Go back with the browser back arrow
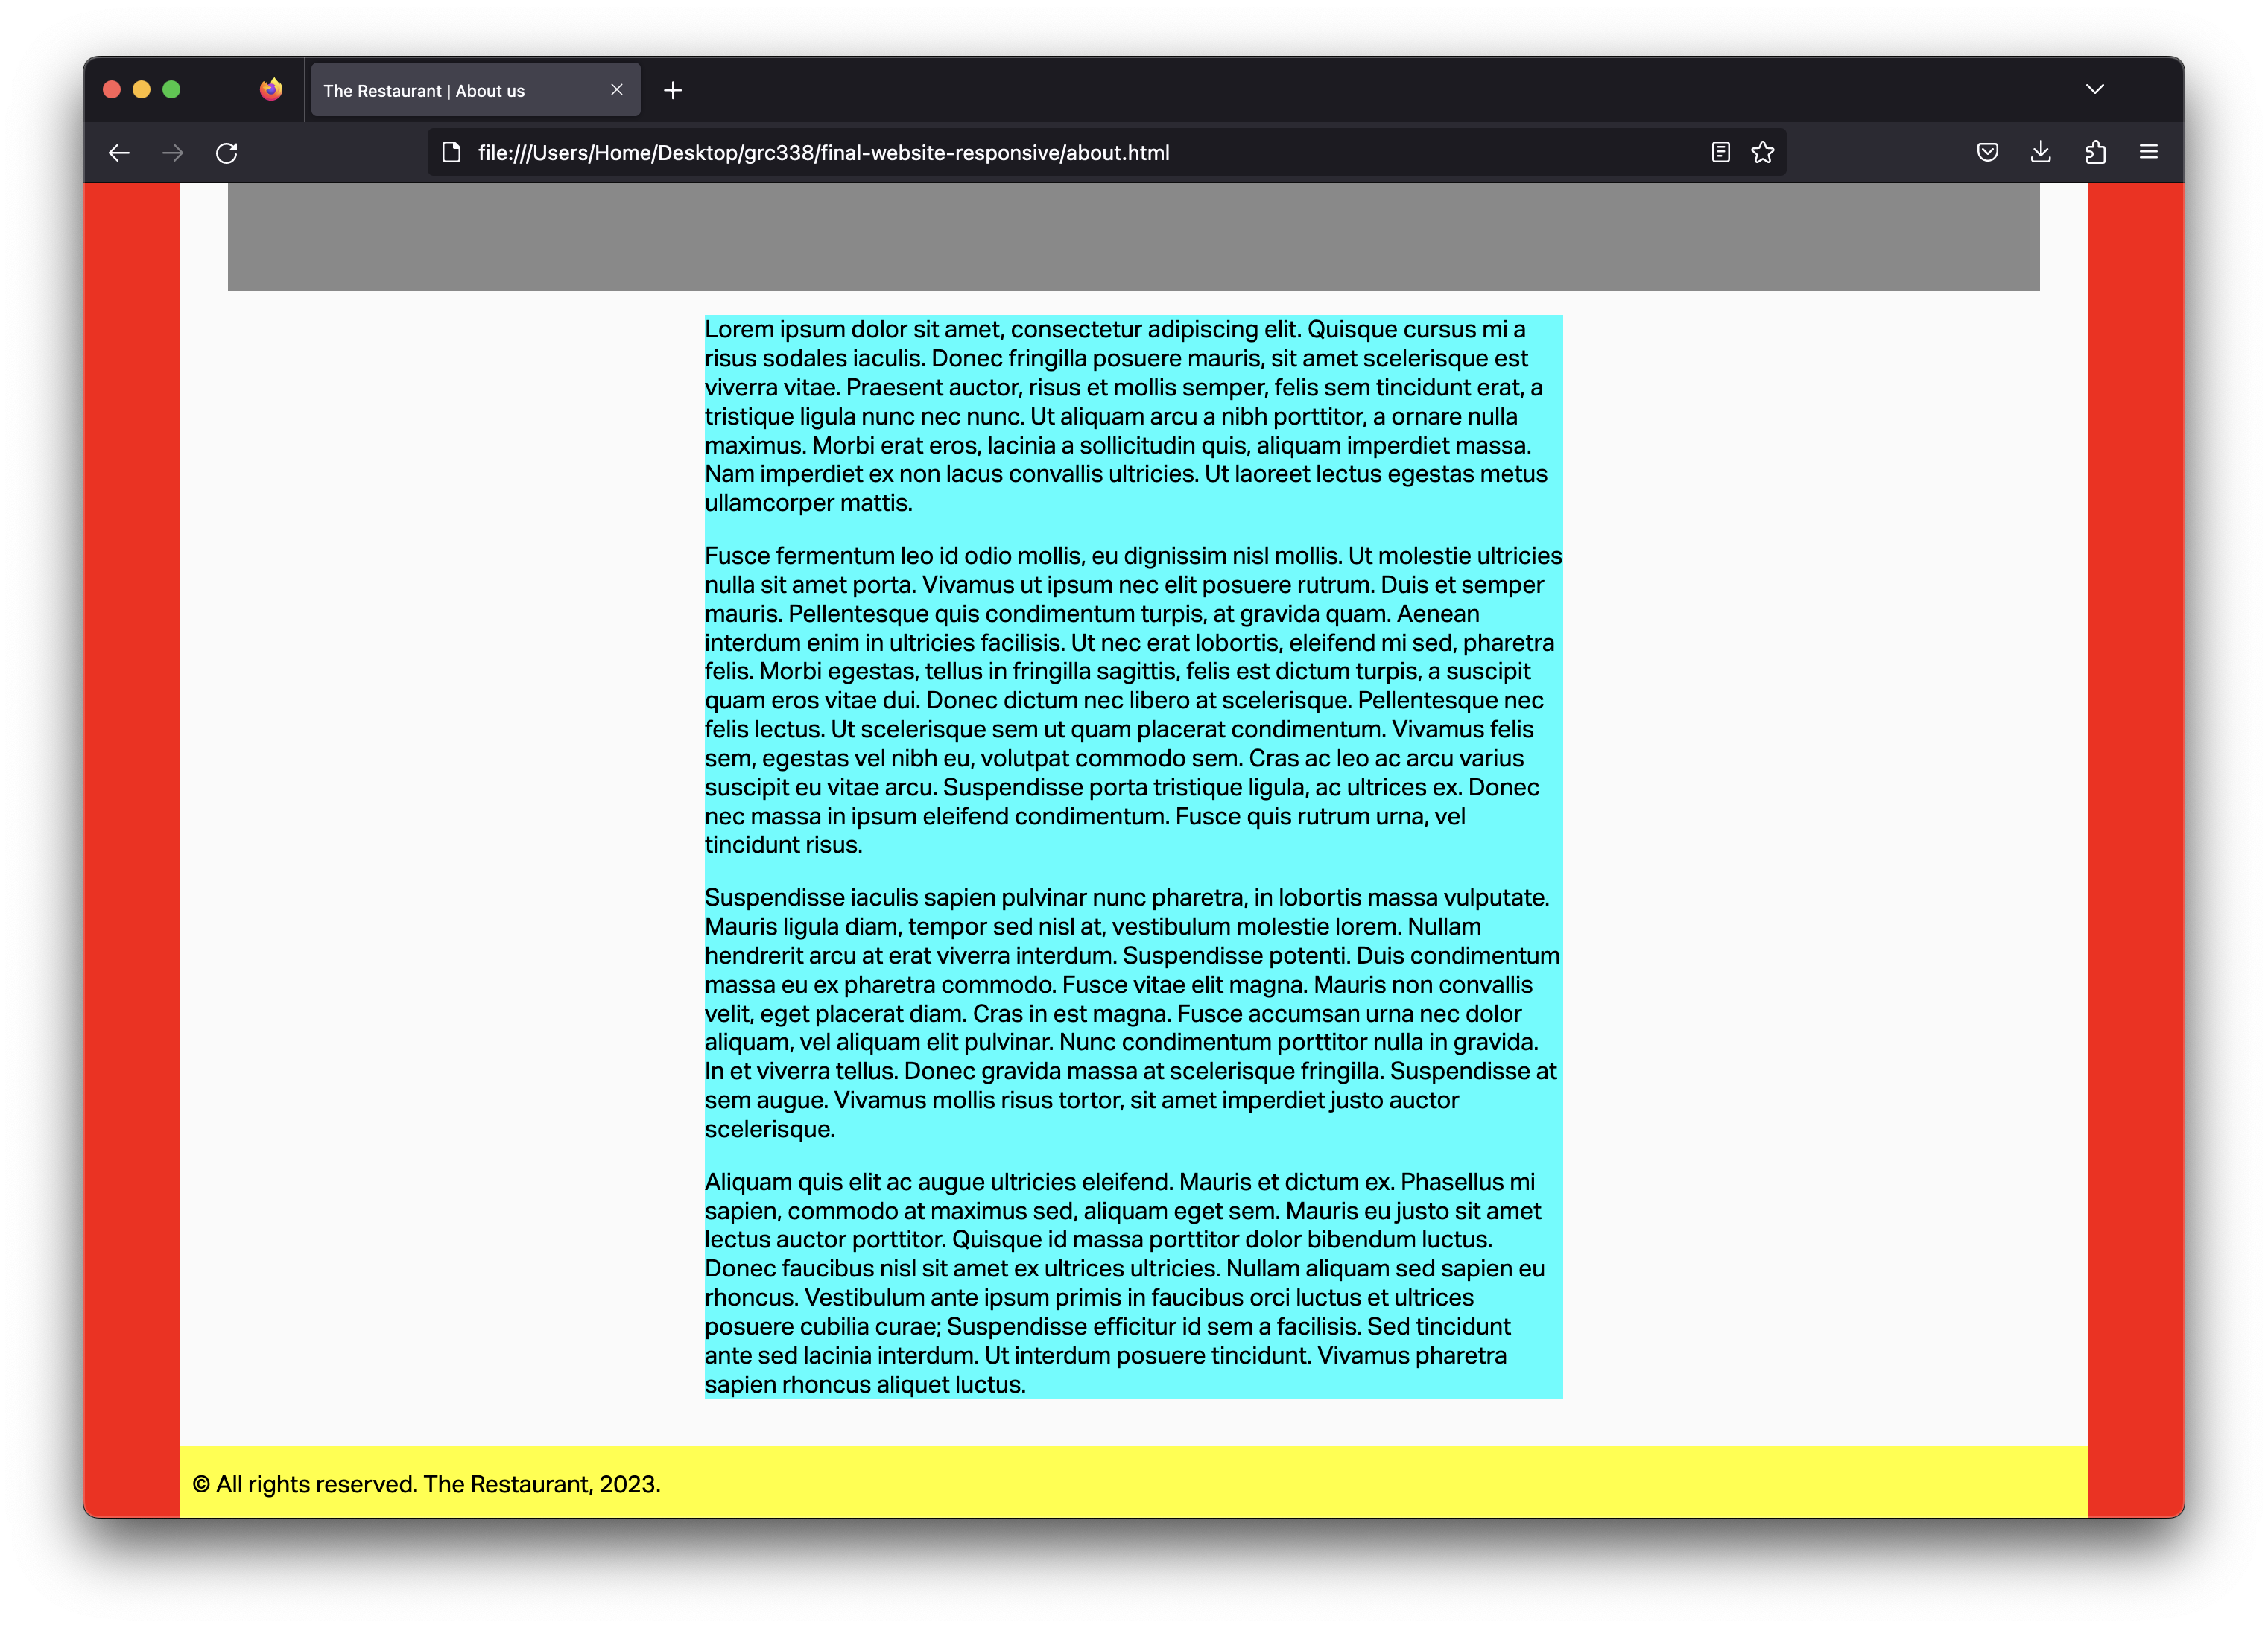The width and height of the screenshot is (2268, 1628). pos(119,153)
